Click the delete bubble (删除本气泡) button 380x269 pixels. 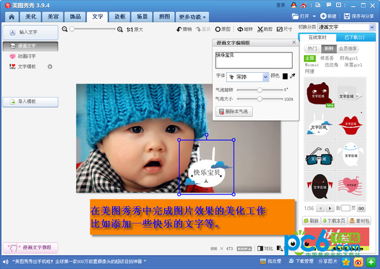click(x=234, y=111)
